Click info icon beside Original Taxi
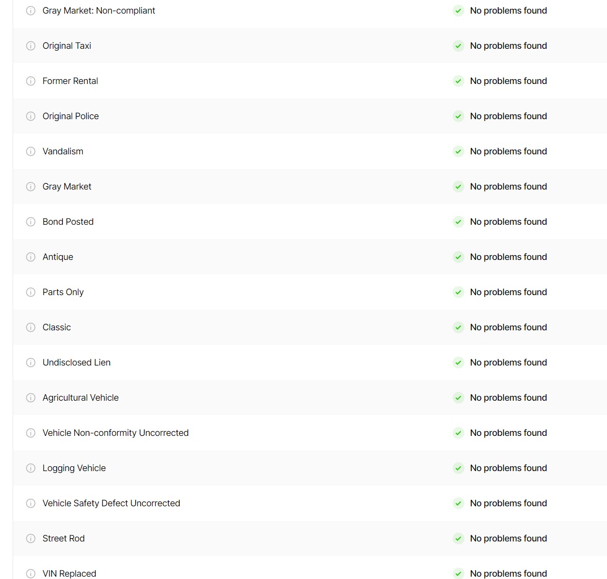 30,46
